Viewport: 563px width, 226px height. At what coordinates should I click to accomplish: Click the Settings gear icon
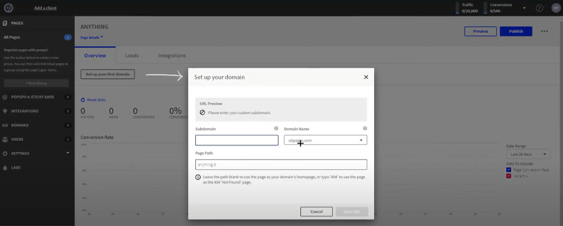5,153
